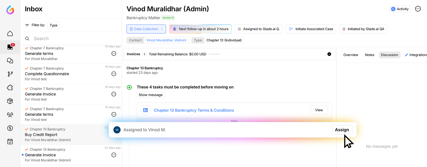This screenshot has height=167, width=427.
Task: Open Generate Invoice For Vinod Muralidhar (Admin) task
Action: pos(71,155)
